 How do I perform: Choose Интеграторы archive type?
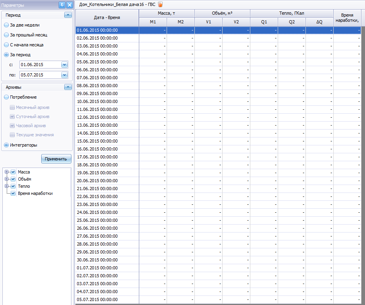(x=6, y=145)
